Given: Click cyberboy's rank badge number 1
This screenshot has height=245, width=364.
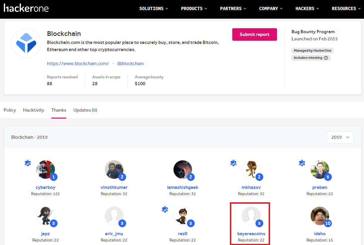Looking at the screenshot, I should (54, 177).
